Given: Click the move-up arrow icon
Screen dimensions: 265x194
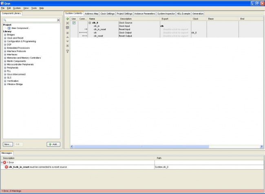Looking at the screenshot, I should (x=67, y=37).
